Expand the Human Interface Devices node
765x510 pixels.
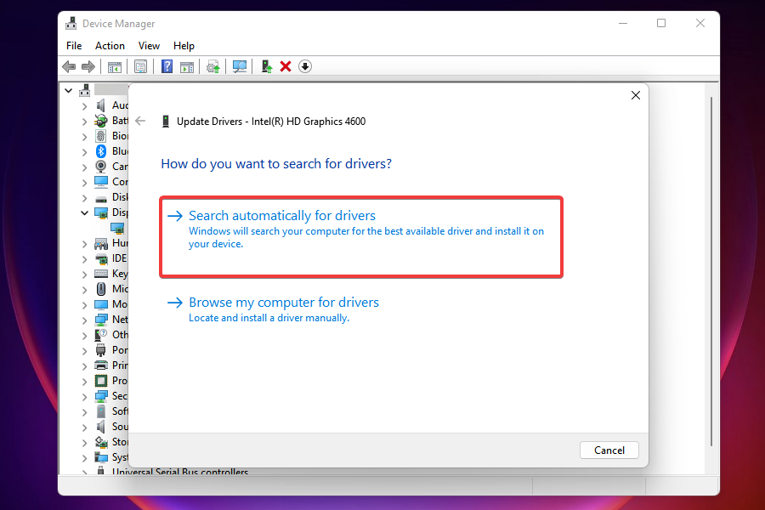tap(84, 244)
